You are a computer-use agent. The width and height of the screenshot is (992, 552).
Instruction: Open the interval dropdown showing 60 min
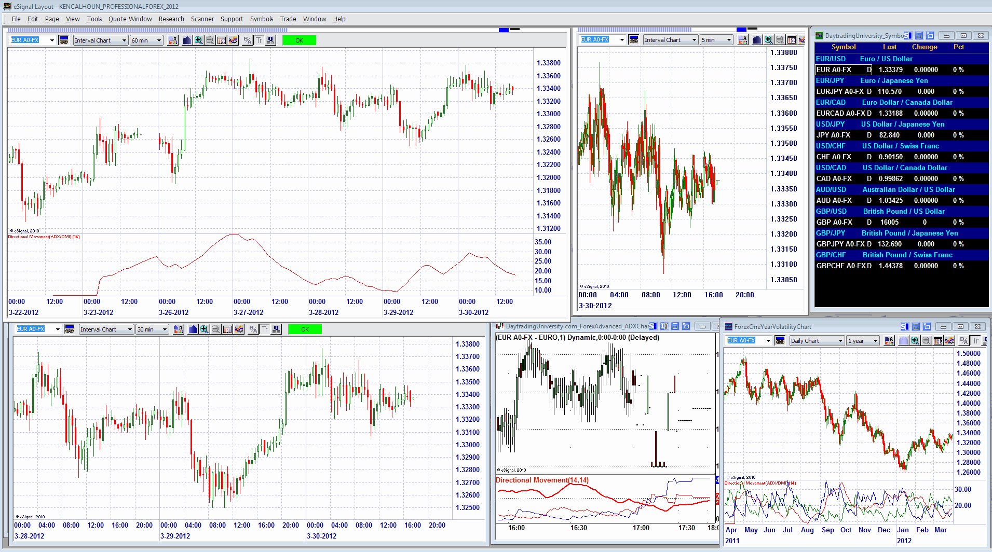pyautogui.click(x=147, y=40)
